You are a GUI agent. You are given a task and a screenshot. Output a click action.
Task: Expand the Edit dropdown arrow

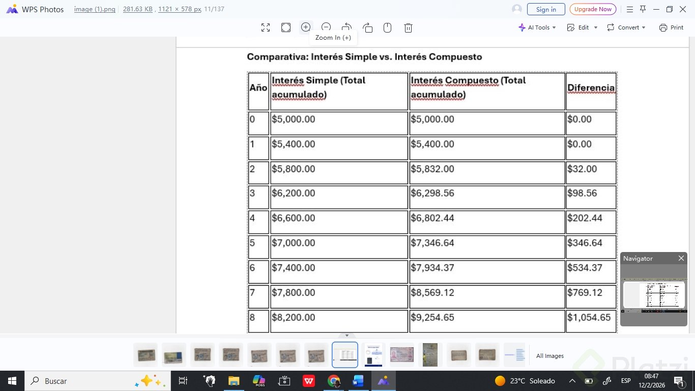[595, 27]
